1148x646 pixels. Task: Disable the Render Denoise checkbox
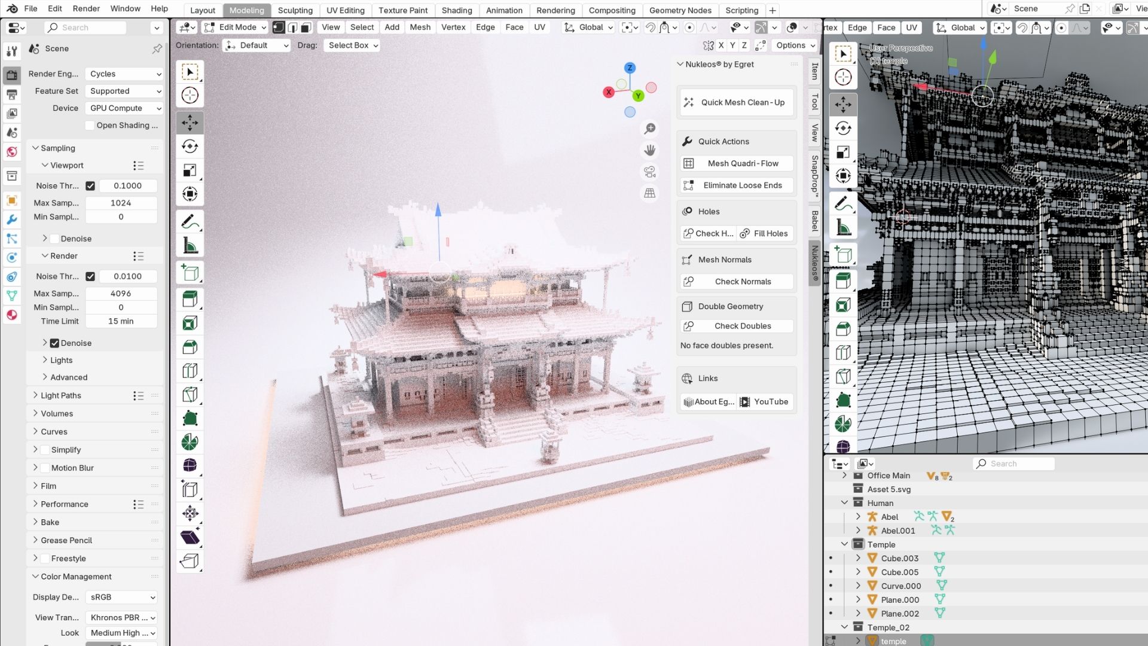tap(54, 343)
